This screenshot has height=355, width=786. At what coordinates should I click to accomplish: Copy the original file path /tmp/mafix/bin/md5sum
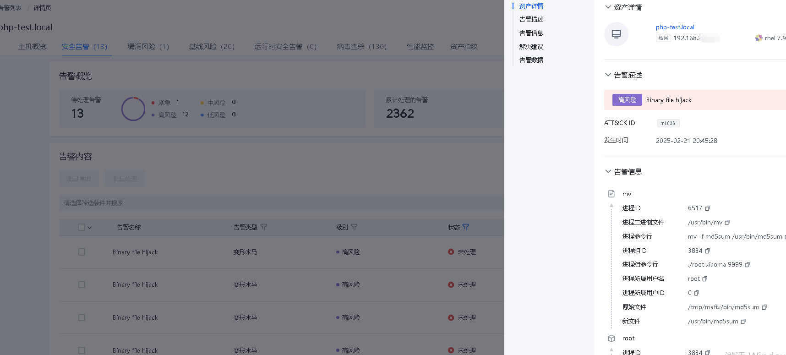[x=764, y=307]
